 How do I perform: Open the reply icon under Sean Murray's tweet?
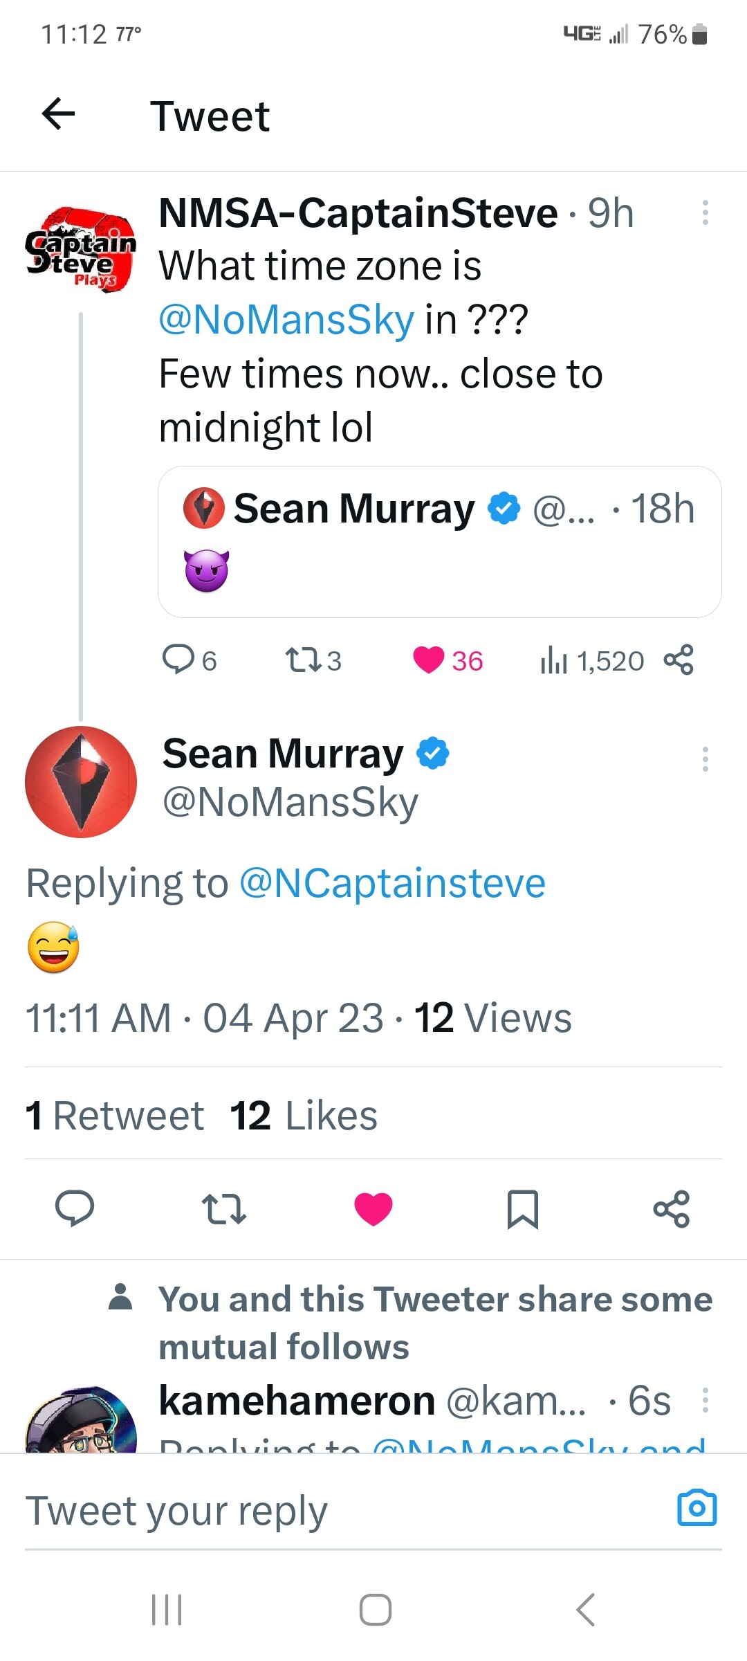pyautogui.click(x=75, y=1209)
